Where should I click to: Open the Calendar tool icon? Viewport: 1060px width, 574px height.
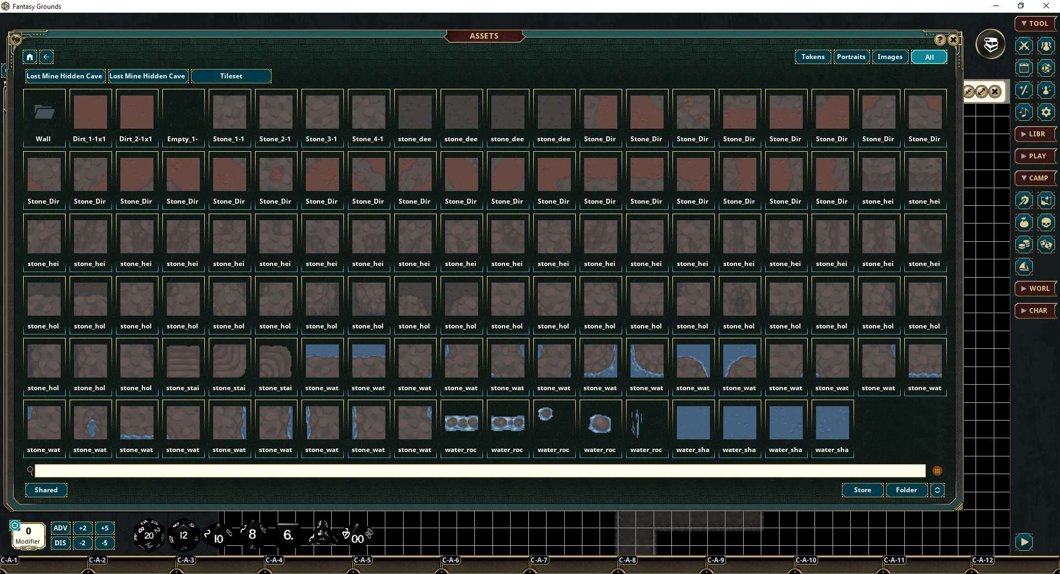(x=1024, y=68)
